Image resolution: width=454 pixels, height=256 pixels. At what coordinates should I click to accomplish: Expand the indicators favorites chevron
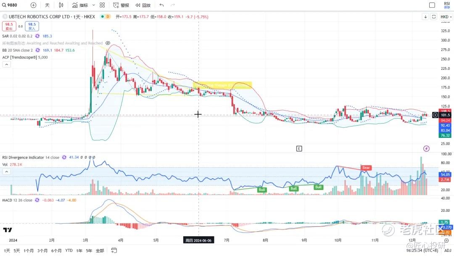93,5
